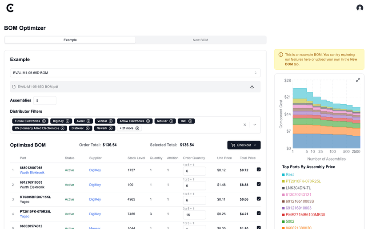Image resolution: width=368 pixels, height=229 pixels.
Task: Remove the Mouser distributor filter
Action: pyautogui.click(x=171, y=121)
